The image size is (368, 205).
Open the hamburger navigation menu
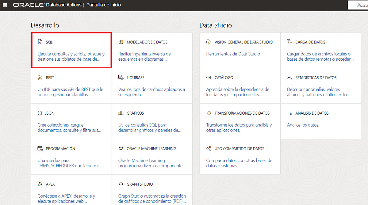(x=5, y=5)
